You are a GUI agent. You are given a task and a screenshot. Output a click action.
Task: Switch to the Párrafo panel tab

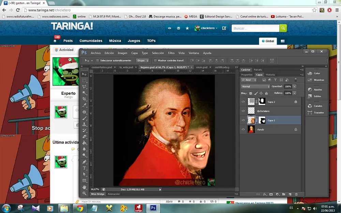pos(258,70)
